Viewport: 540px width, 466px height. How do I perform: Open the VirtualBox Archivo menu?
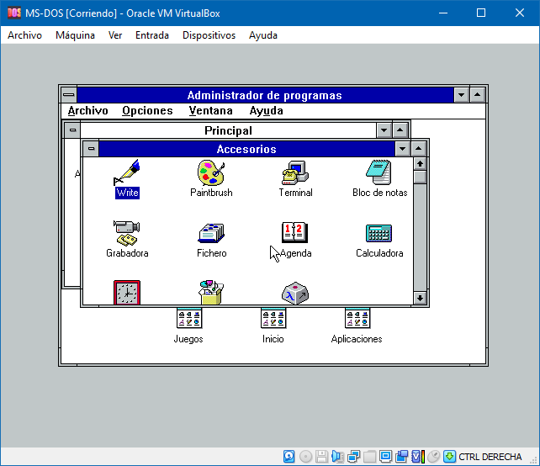pyautogui.click(x=24, y=35)
